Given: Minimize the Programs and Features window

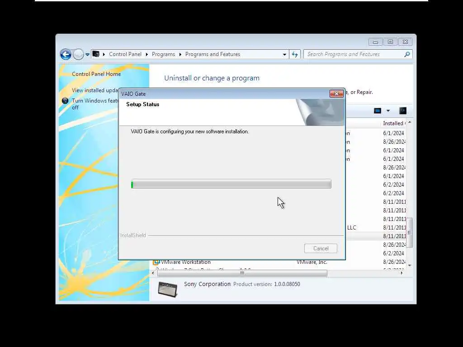Looking at the screenshot, I should click(375, 42).
